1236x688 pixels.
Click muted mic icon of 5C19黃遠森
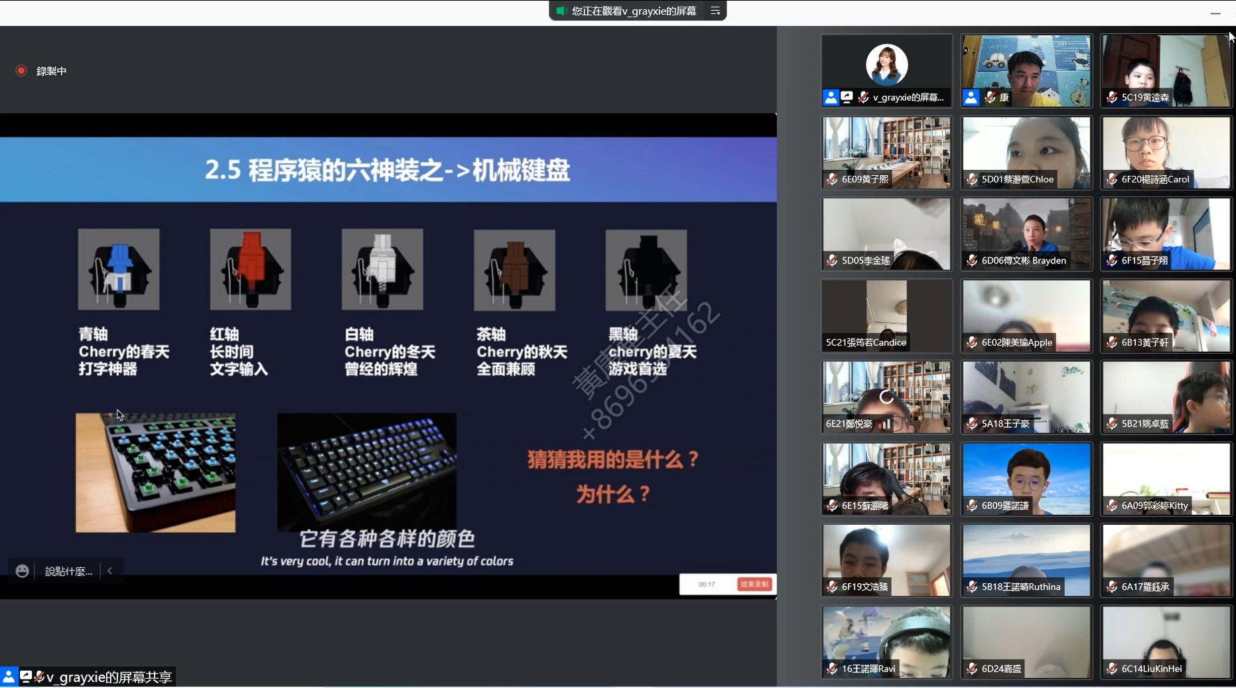pos(1112,98)
